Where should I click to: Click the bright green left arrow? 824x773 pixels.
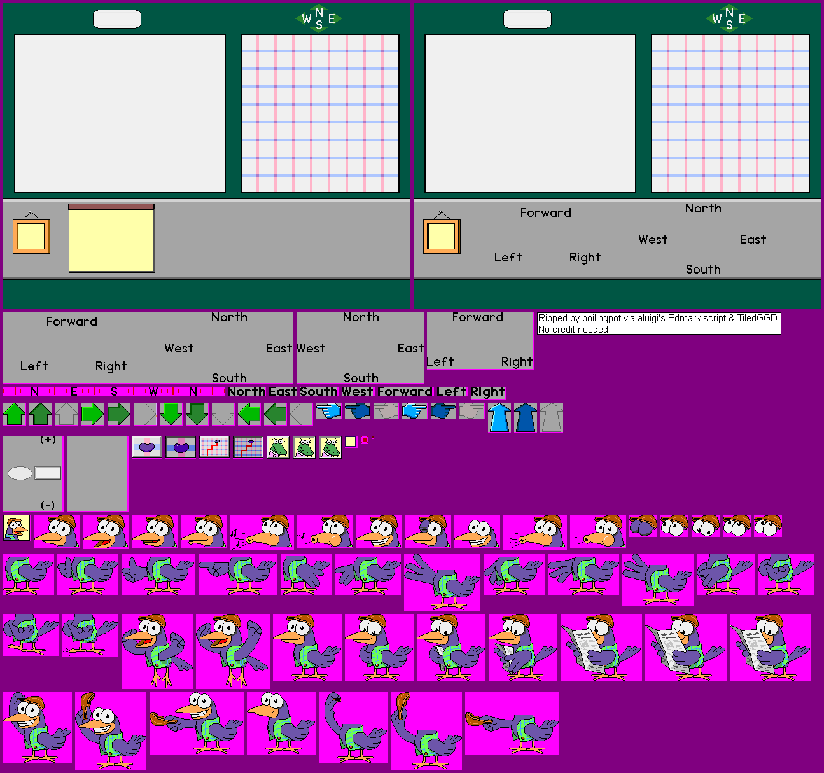click(x=249, y=414)
